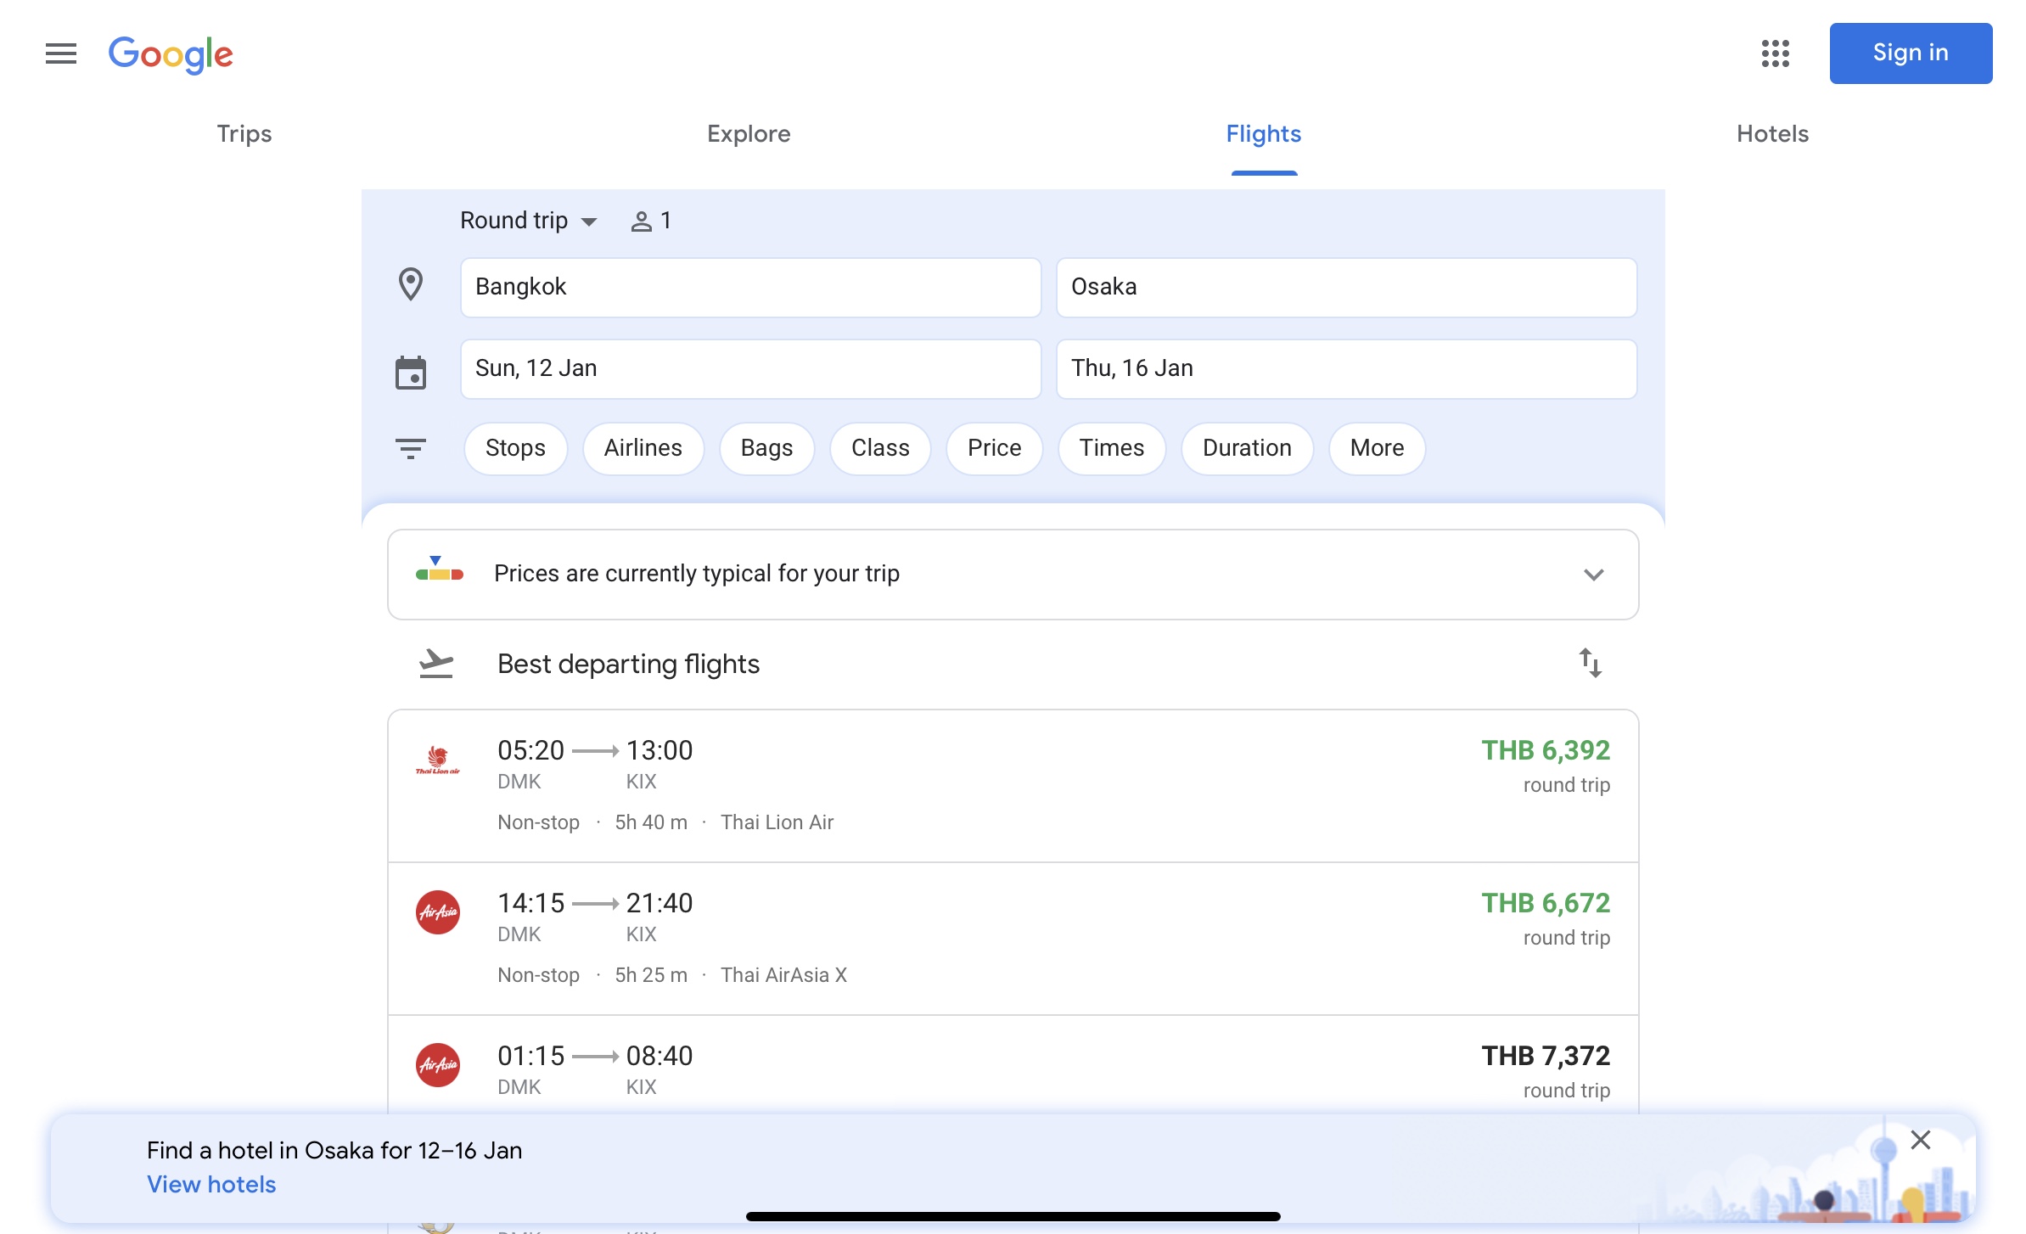Open the Google apps grid
Image resolution: width=2026 pixels, height=1234 pixels.
[x=1775, y=53]
